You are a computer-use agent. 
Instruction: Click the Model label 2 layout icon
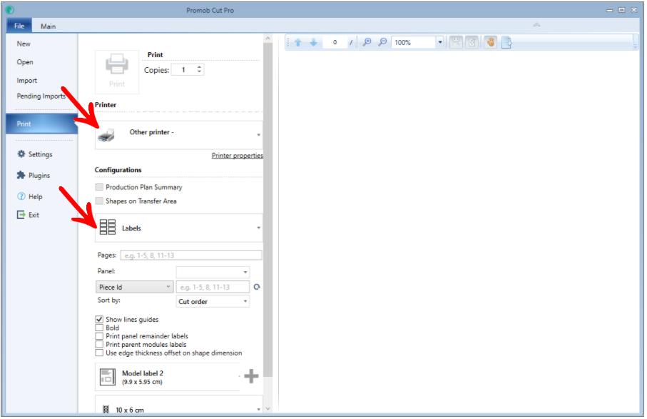(x=108, y=377)
